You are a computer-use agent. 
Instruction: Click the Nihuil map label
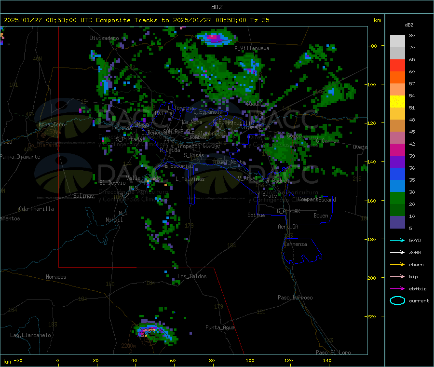click(x=114, y=220)
